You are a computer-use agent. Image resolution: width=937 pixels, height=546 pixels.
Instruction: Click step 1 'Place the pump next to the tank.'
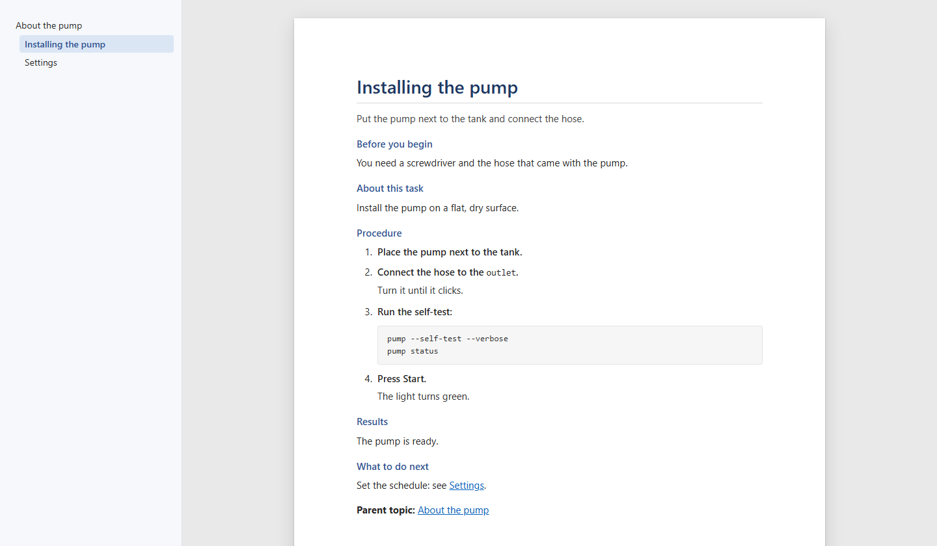(x=450, y=252)
